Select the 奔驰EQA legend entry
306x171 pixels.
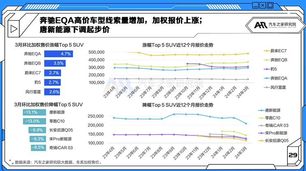pyautogui.click(x=278, y=78)
